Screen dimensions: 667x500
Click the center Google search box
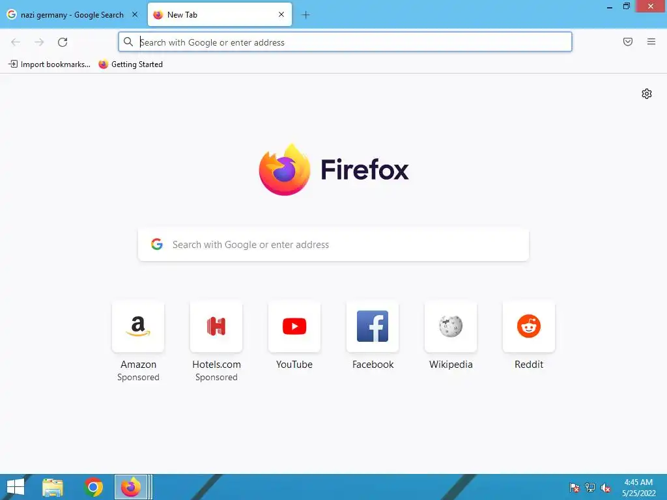(x=333, y=245)
